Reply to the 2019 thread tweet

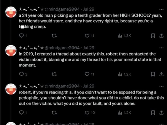[x=21, y=74]
